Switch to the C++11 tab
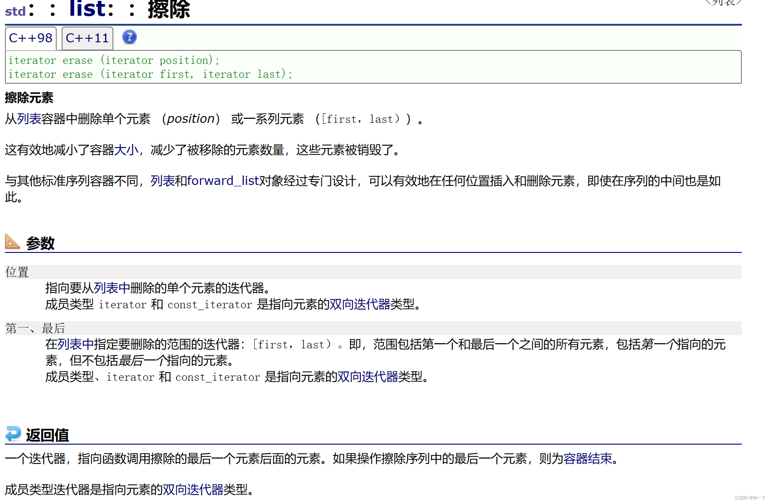The height and width of the screenshot is (504, 772). [87, 38]
